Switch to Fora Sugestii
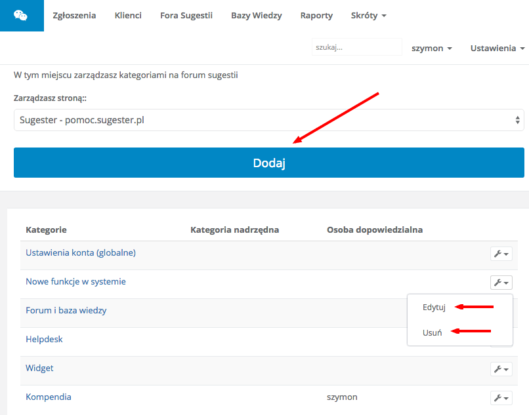529x415 pixels. pos(186,15)
